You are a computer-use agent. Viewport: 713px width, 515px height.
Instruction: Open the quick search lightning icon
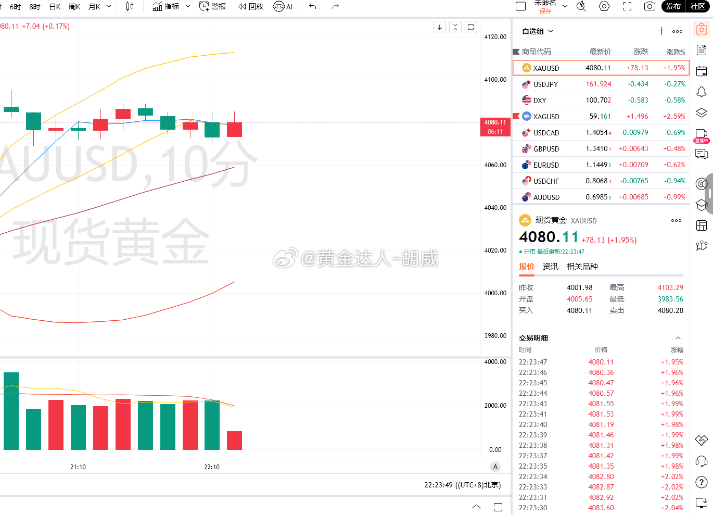581,6
